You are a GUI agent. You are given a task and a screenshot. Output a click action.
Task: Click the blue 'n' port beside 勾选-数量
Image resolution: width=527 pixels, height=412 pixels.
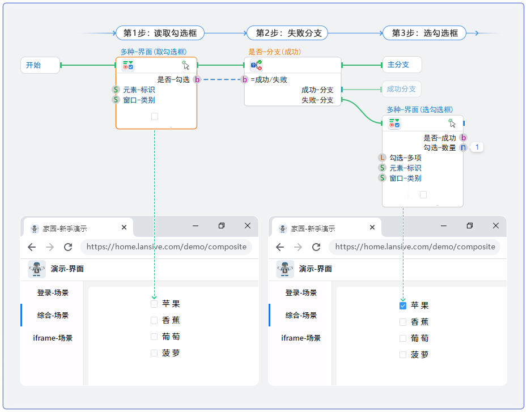click(463, 148)
